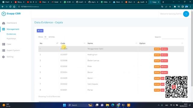
Task: Edit the Badan Lemas row
Action: (x=157, y=61)
